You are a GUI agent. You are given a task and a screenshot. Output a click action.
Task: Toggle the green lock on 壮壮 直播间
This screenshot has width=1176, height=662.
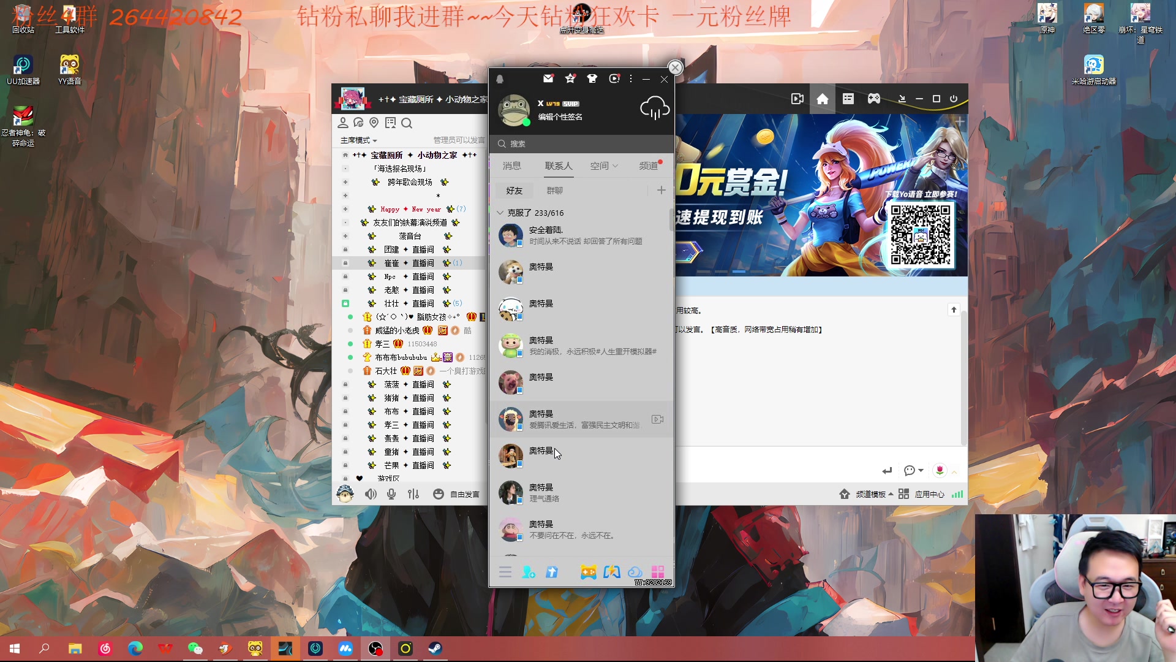click(345, 303)
